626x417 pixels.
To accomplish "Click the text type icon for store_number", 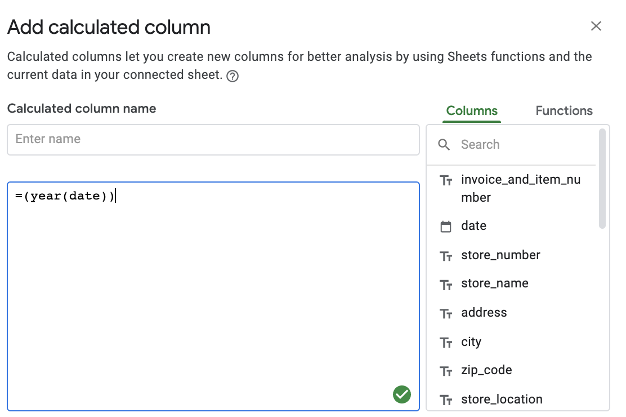I will pyautogui.click(x=446, y=256).
